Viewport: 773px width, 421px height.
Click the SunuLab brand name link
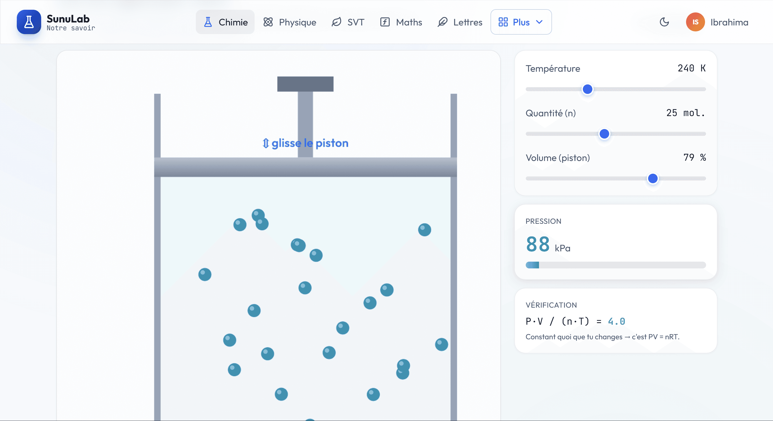click(68, 19)
